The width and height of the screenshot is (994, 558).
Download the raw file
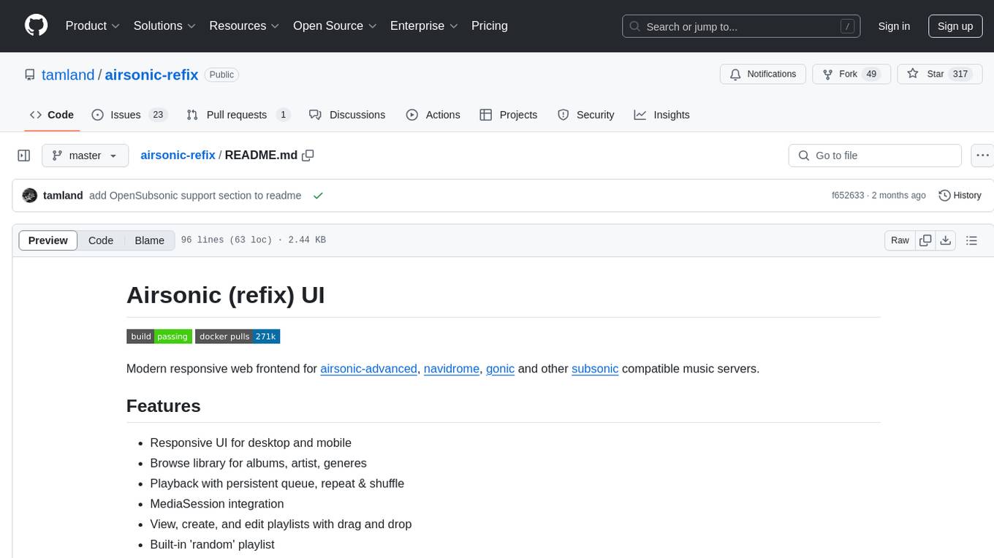tap(946, 240)
